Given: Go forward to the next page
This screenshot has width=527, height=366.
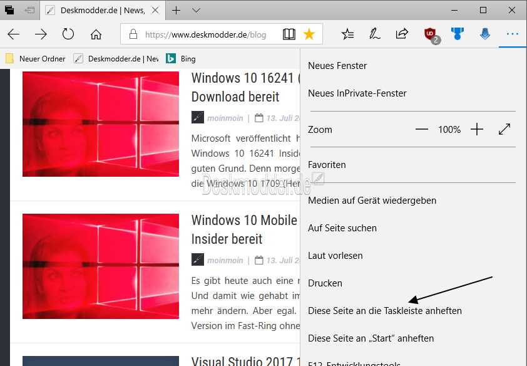Looking at the screenshot, I should (41, 34).
